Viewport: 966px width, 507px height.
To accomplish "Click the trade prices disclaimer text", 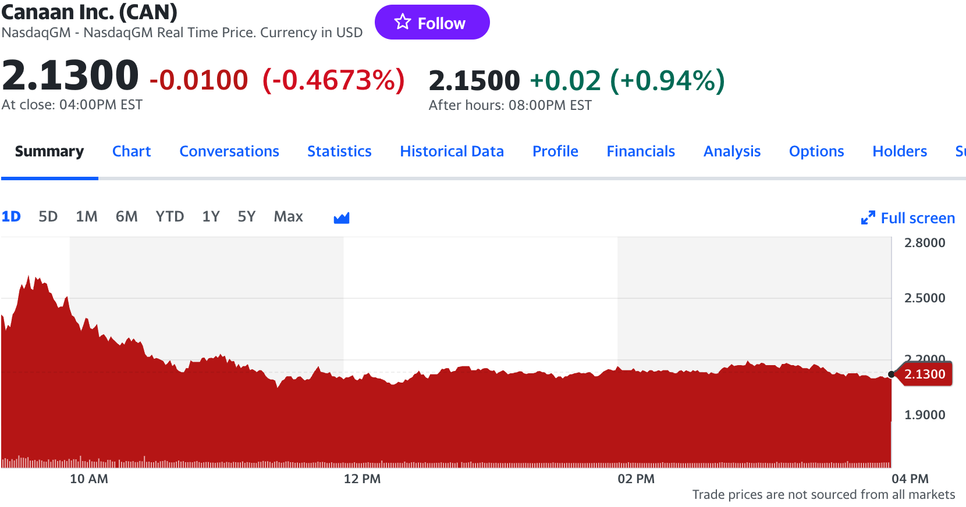I will pos(823,494).
